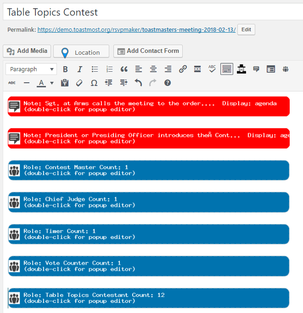303x313 pixels.
Task: Apply text color with A icon
Action: (41, 83)
